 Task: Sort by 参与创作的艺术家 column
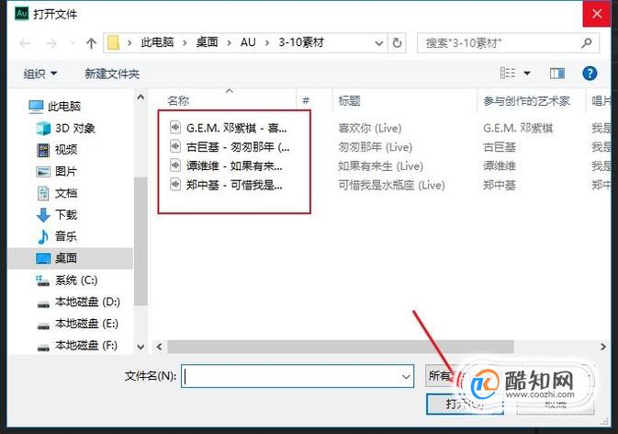[x=526, y=101]
